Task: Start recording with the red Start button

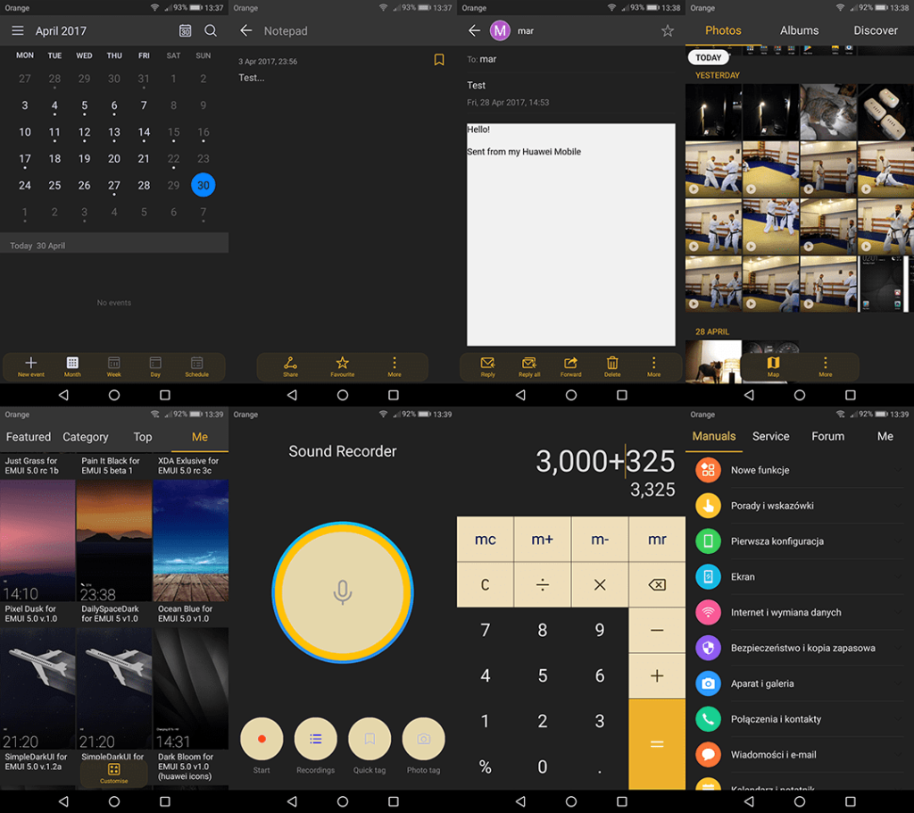Action: pos(262,739)
